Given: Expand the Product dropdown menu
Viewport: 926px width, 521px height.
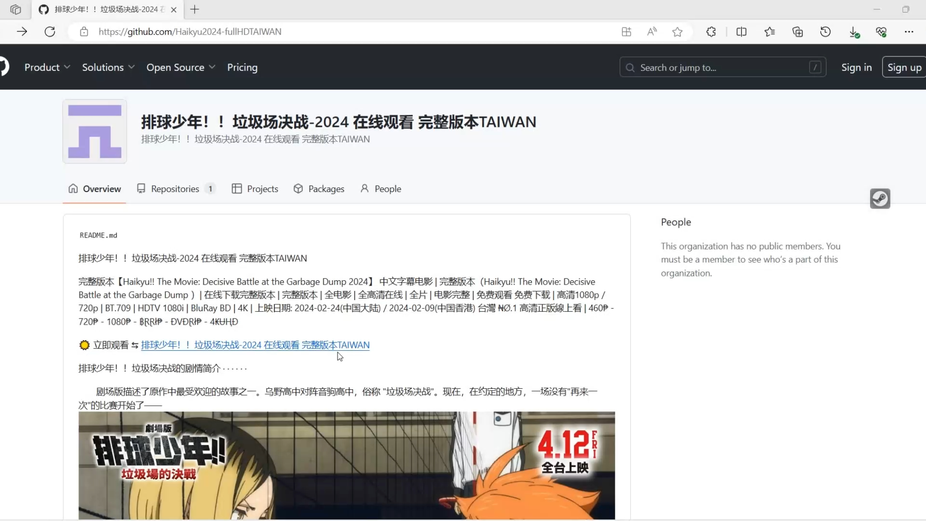Looking at the screenshot, I should coord(47,67).
